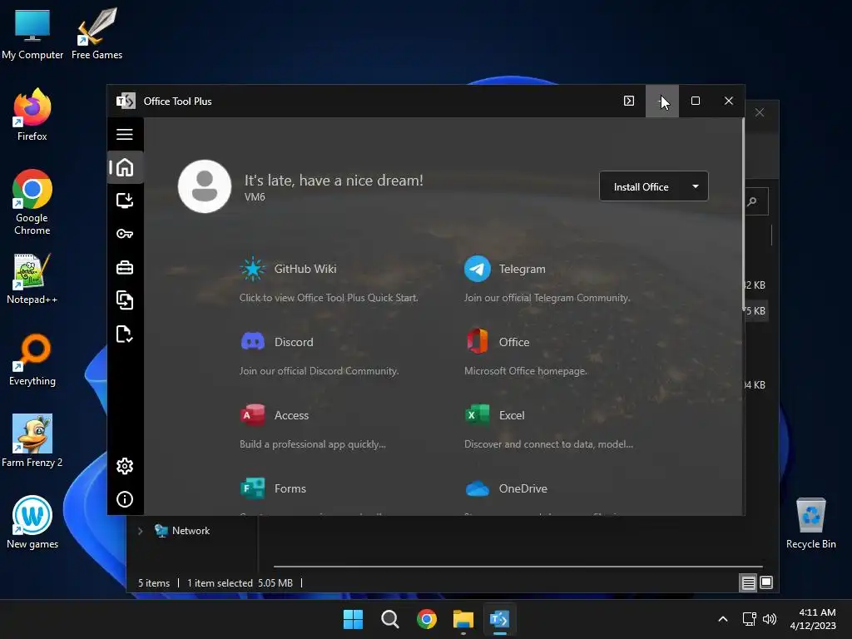852x639 pixels.
Task: Select Network in Explorer navigation pane
Action: pos(191,531)
